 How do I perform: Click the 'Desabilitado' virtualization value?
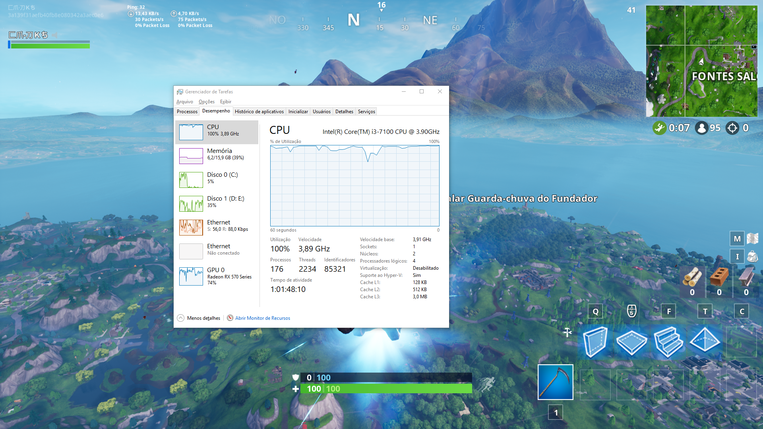[426, 268]
